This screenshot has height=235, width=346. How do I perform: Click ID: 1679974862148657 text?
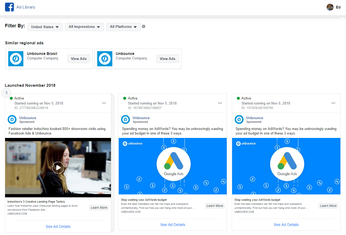click(145, 108)
